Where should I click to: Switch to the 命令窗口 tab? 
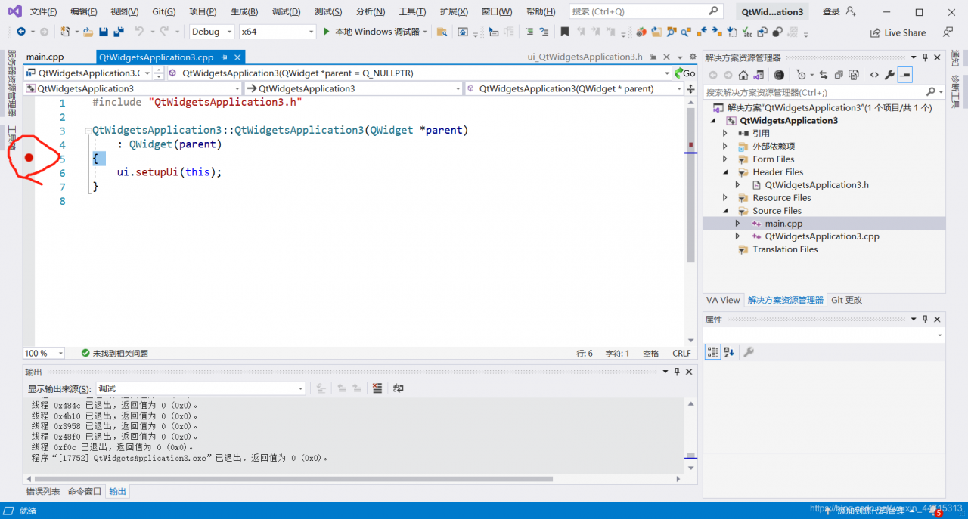(84, 491)
